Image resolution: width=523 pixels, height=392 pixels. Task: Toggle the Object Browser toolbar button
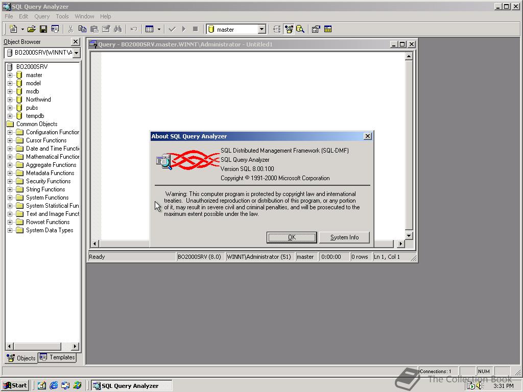(x=289, y=29)
